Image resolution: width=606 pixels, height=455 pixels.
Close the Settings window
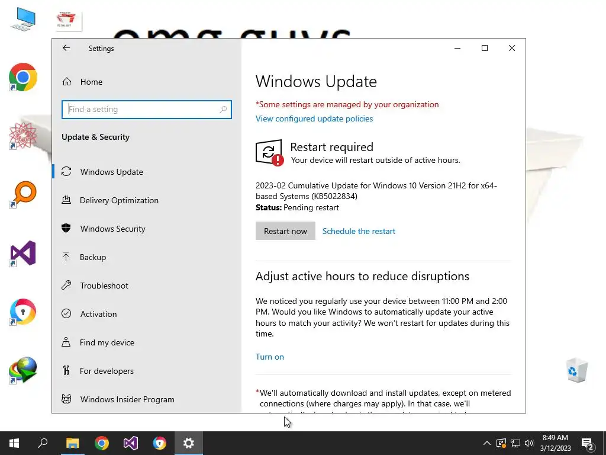(x=512, y=48)
